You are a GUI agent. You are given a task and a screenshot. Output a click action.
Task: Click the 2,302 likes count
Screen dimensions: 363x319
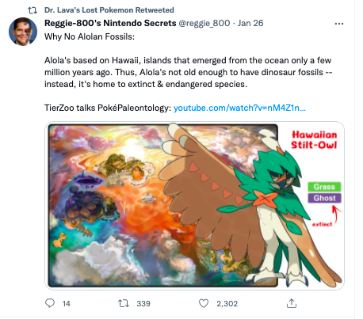[227, 303]
